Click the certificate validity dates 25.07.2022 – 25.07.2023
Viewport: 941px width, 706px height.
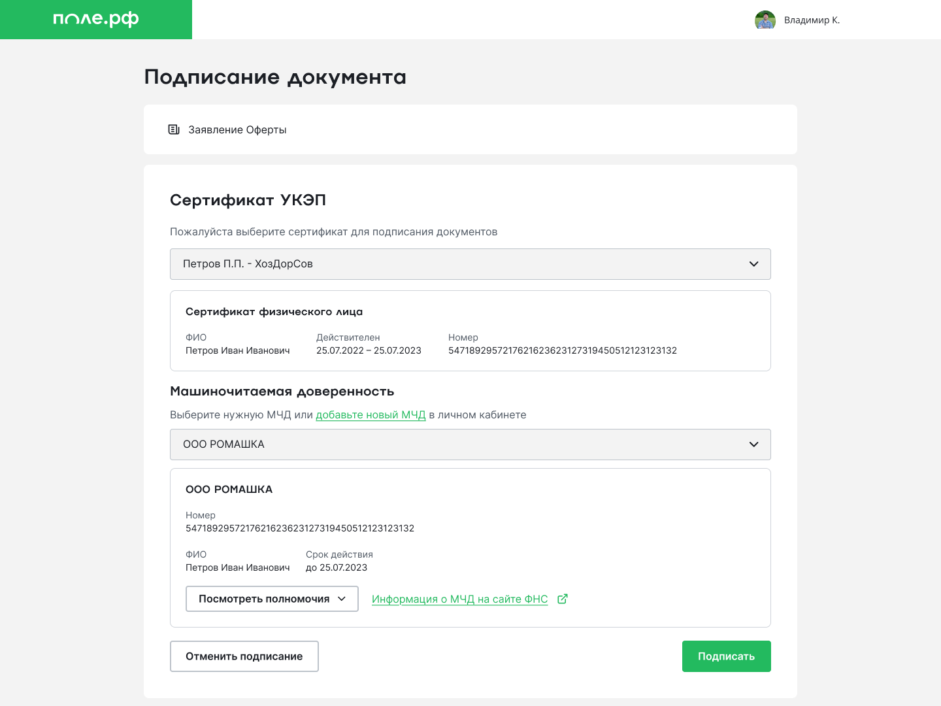pyautogui.click(x=369, y=351)
